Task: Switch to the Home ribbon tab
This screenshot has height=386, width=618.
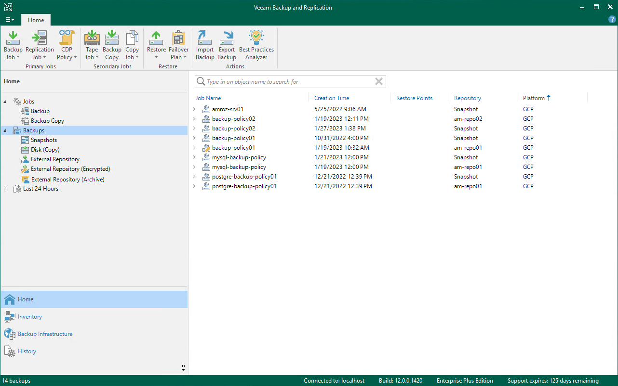Action: [x=36, y=20]
